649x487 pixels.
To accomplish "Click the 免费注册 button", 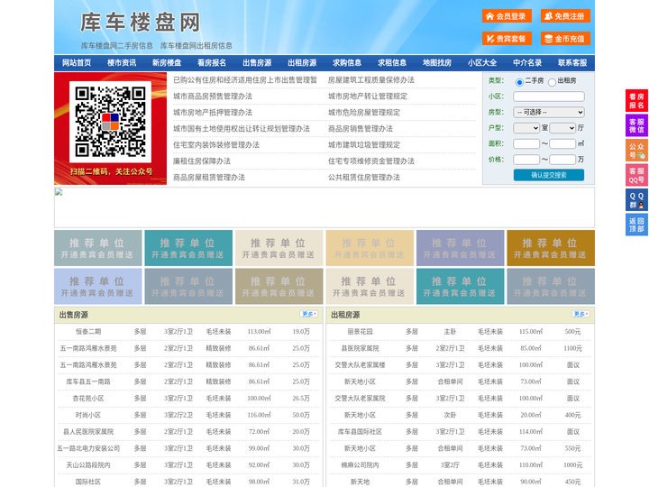I will (565, 16).
